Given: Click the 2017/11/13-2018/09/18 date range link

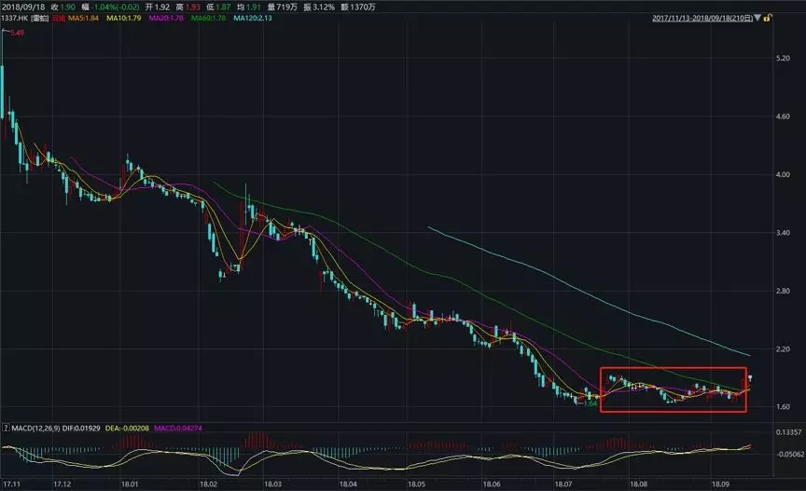Looking at the screenshot, I should click(x=702, y=17).
